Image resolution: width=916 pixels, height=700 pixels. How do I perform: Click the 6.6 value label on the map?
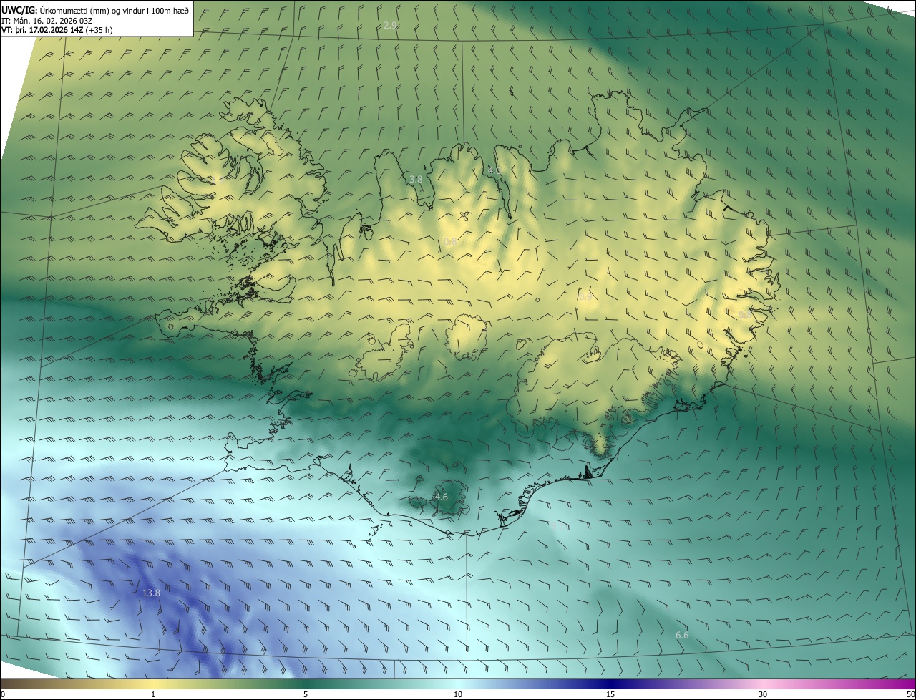point(682,635)
